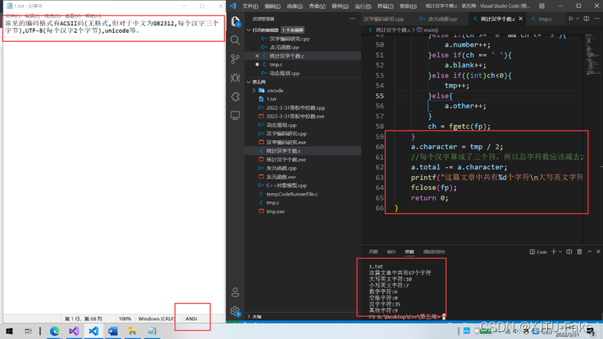Image resolution: width=603 pixels, height=339 pixels.
Task: Open the 运行 menu in VS Code
Action: tap(362, 6)
